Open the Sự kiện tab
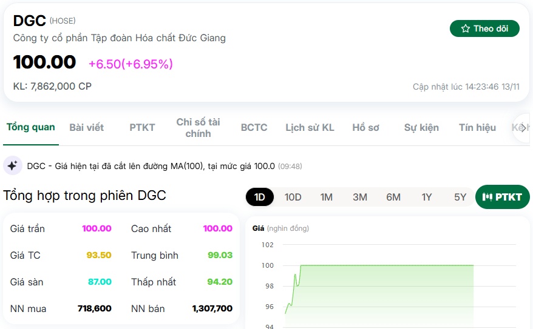The height and width of the screenshot is (329, 533). (x=421, y=127)
